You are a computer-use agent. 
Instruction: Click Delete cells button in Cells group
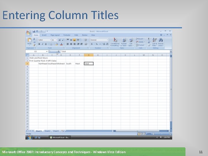pos(140,42)
